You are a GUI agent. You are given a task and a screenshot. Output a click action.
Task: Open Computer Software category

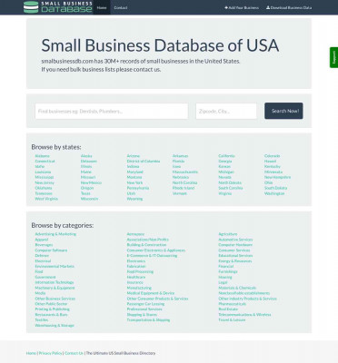(51, 250)
